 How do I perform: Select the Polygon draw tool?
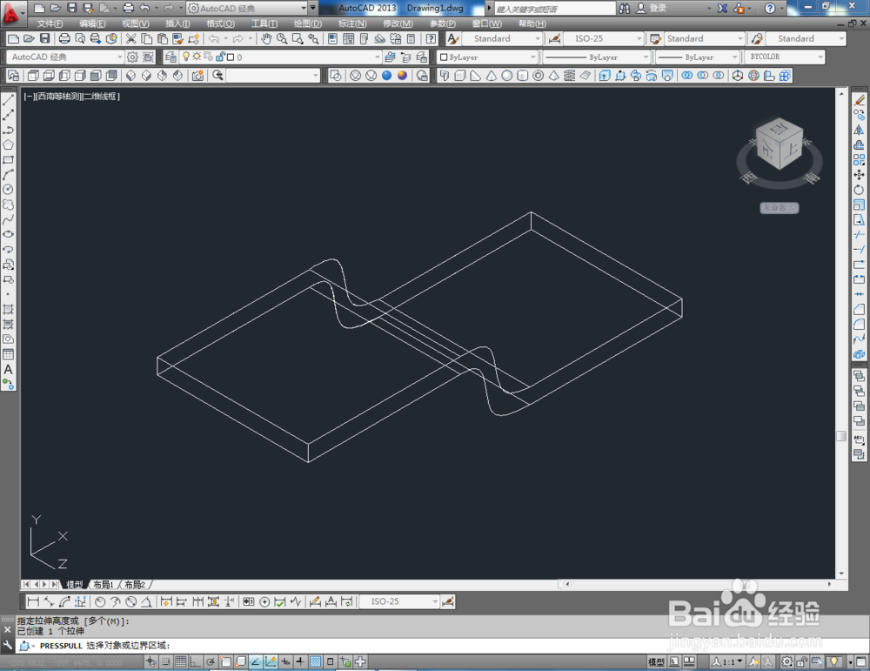coord(9,144)
